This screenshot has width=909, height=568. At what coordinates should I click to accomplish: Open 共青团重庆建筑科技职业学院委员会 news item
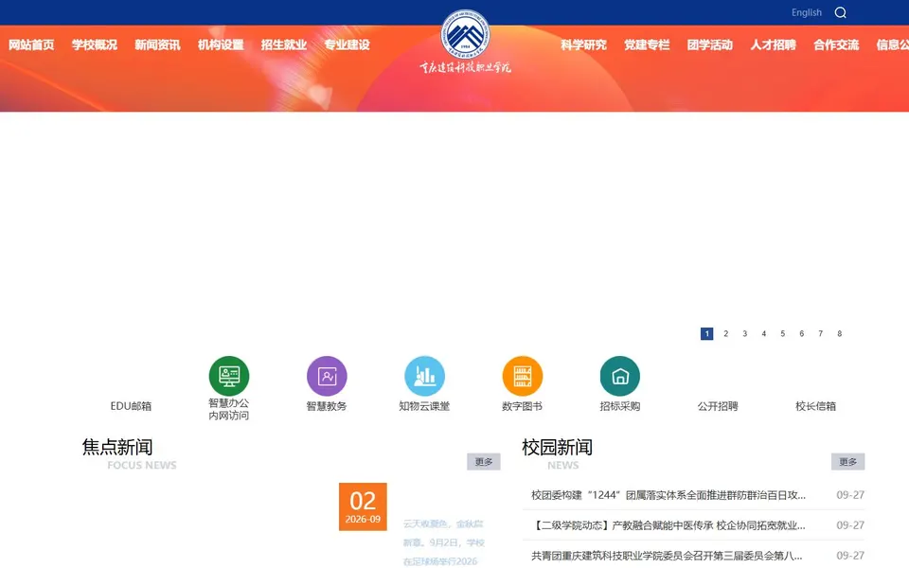click(x=667, y=556)
